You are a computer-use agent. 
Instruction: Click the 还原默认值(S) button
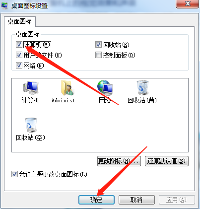[x=167, y=161]
